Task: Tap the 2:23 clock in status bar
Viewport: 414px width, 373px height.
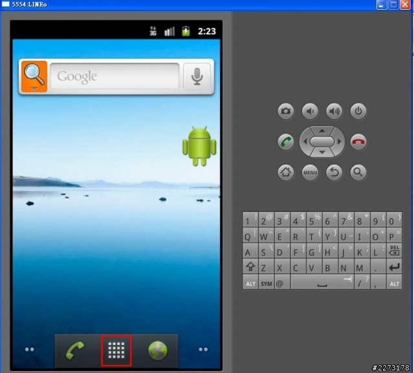Action: pyautogui.click(x=207, y=32)
